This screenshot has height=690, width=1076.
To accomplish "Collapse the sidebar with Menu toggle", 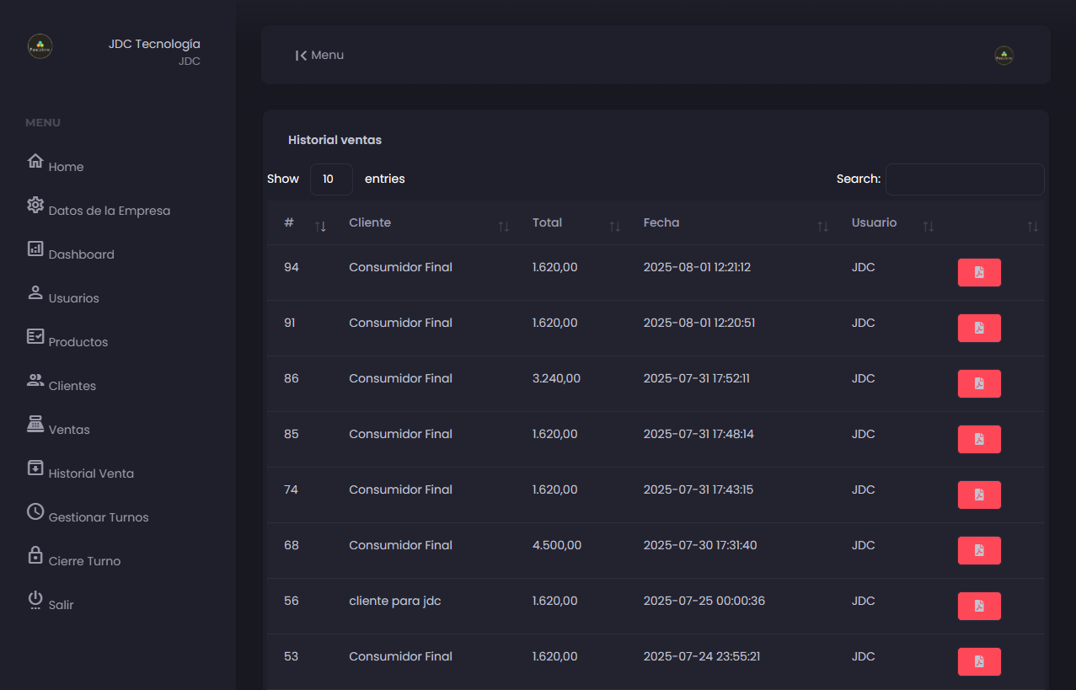I will pyautogui.click(x=319, y=56).
